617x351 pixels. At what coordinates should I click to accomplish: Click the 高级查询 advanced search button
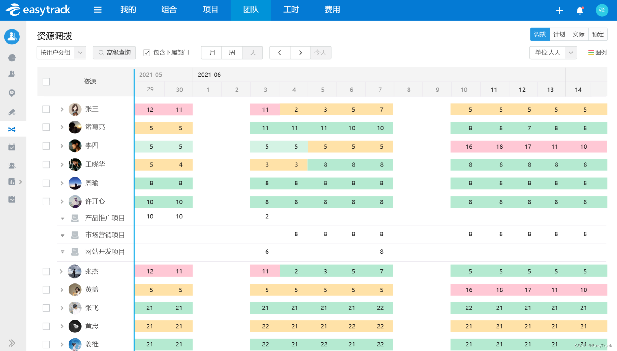114,53
